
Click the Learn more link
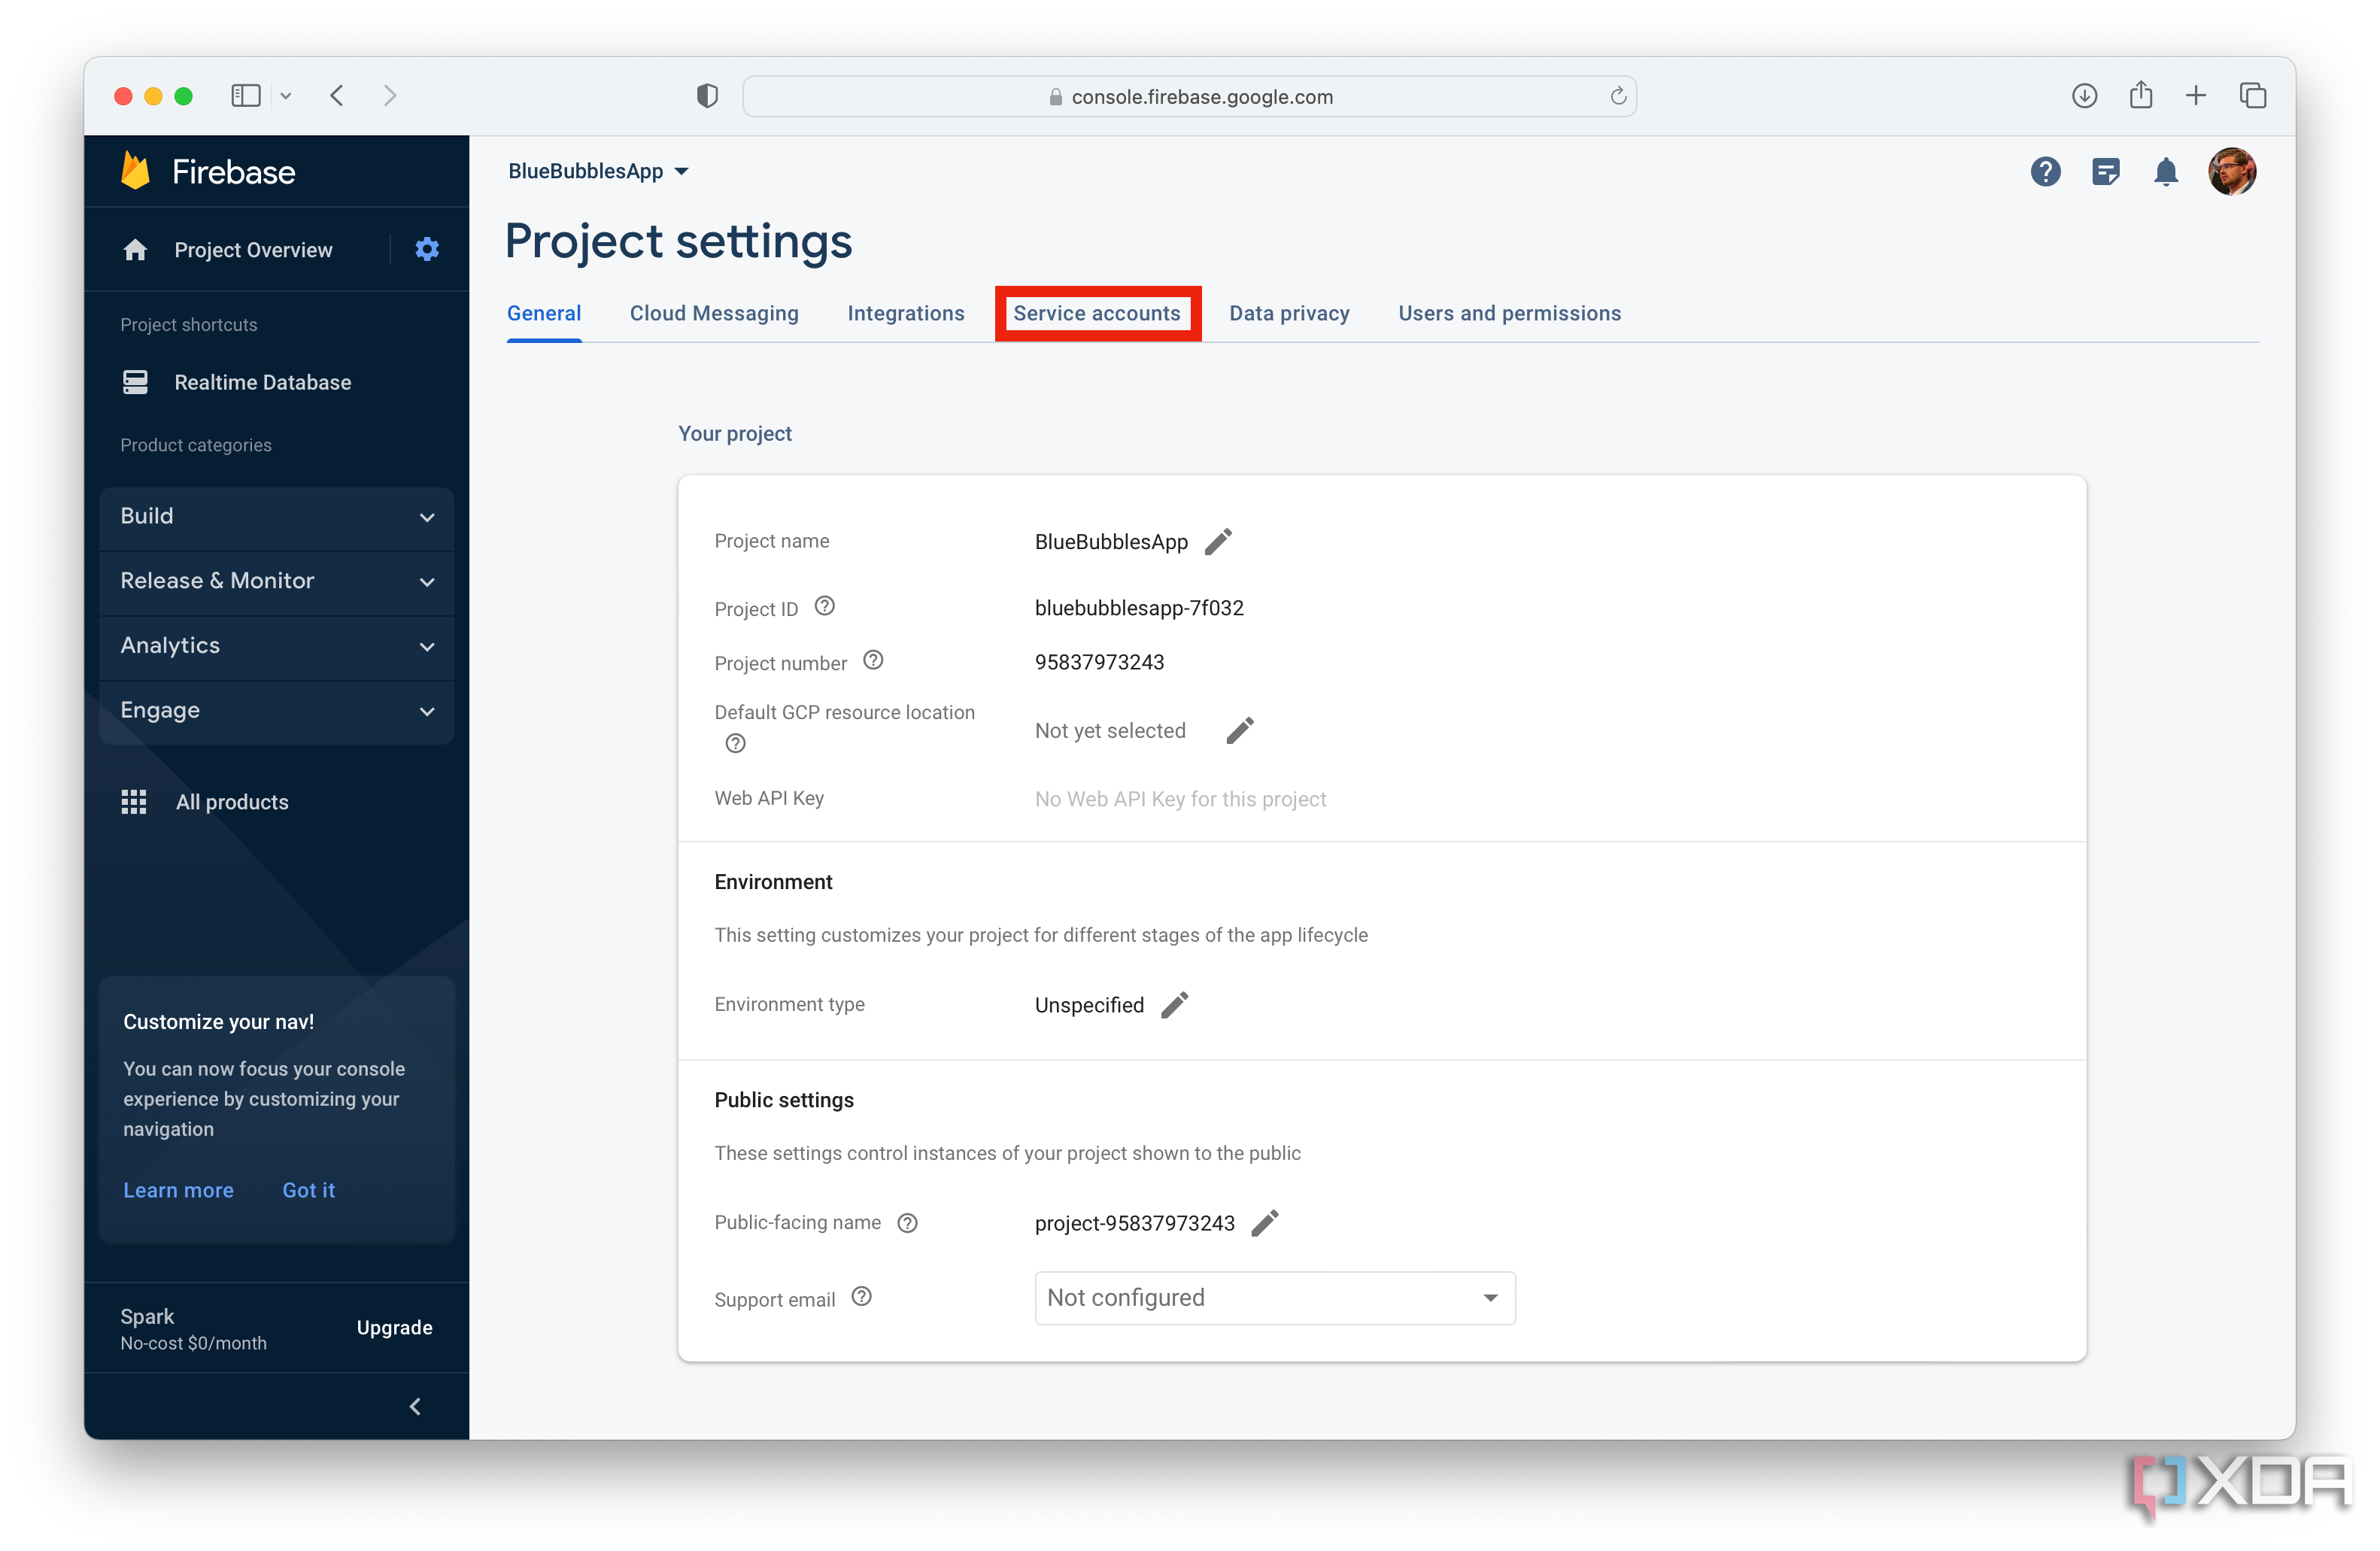pos(178,1190)
